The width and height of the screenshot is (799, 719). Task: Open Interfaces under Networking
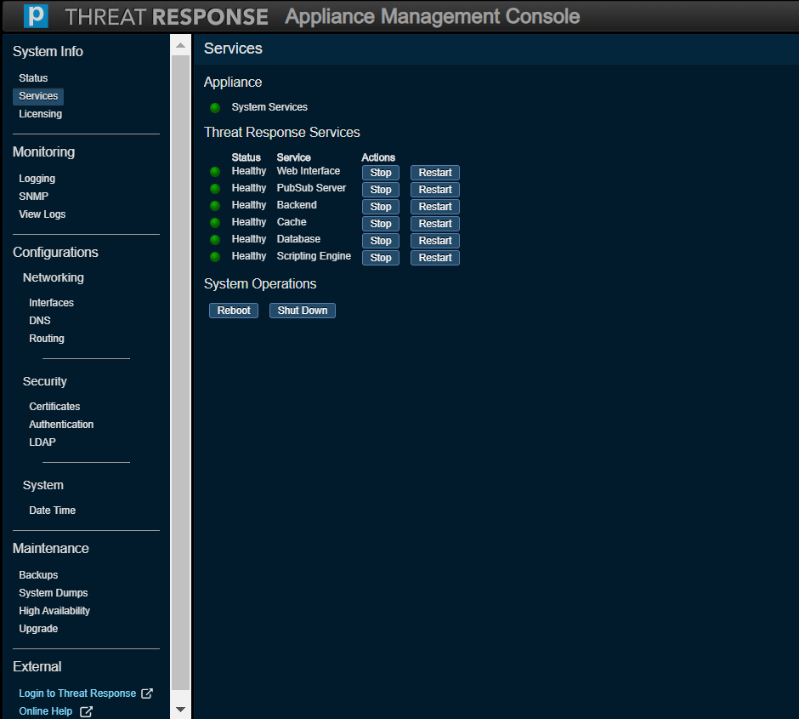tap(52, 302)
